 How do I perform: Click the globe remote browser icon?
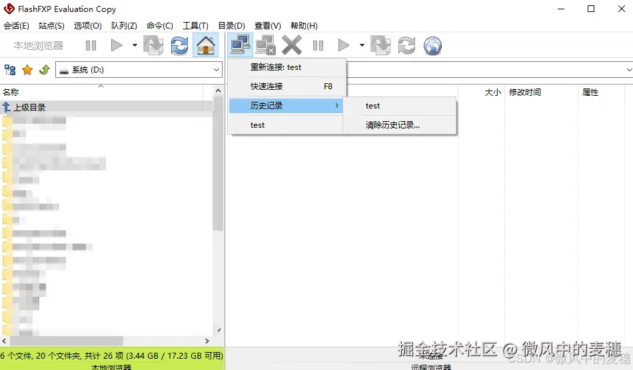click(x=432, y=45)
